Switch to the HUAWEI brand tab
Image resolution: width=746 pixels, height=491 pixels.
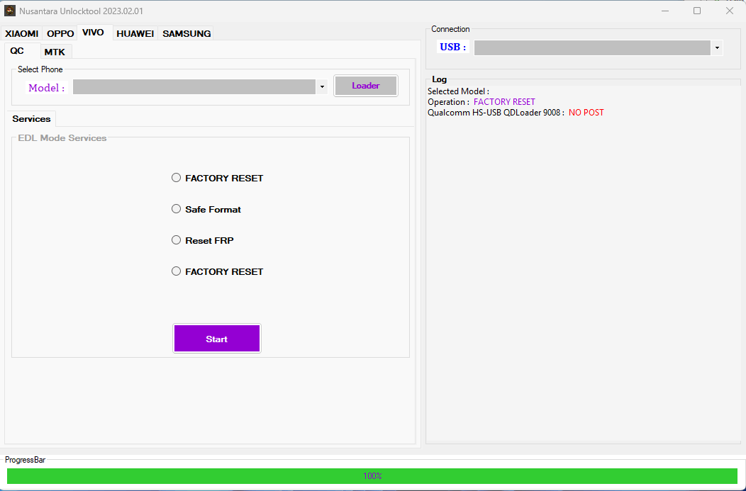135,33
